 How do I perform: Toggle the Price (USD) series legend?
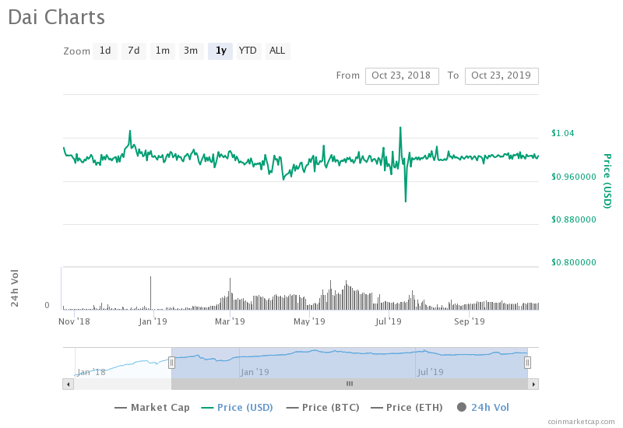pos(238,407)
